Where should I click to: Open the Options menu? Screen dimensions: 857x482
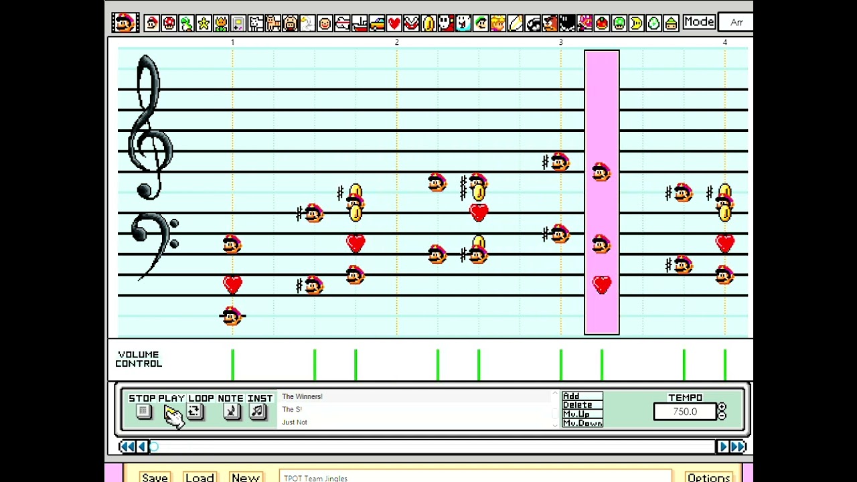coord(708,477)
